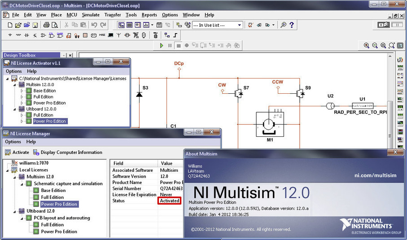Collapse the Ultiboard 12.0.0 tree node

(15, 109)
